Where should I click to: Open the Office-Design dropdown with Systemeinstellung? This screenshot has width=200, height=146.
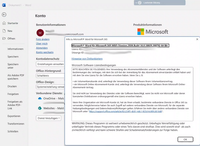pos(50,87)
